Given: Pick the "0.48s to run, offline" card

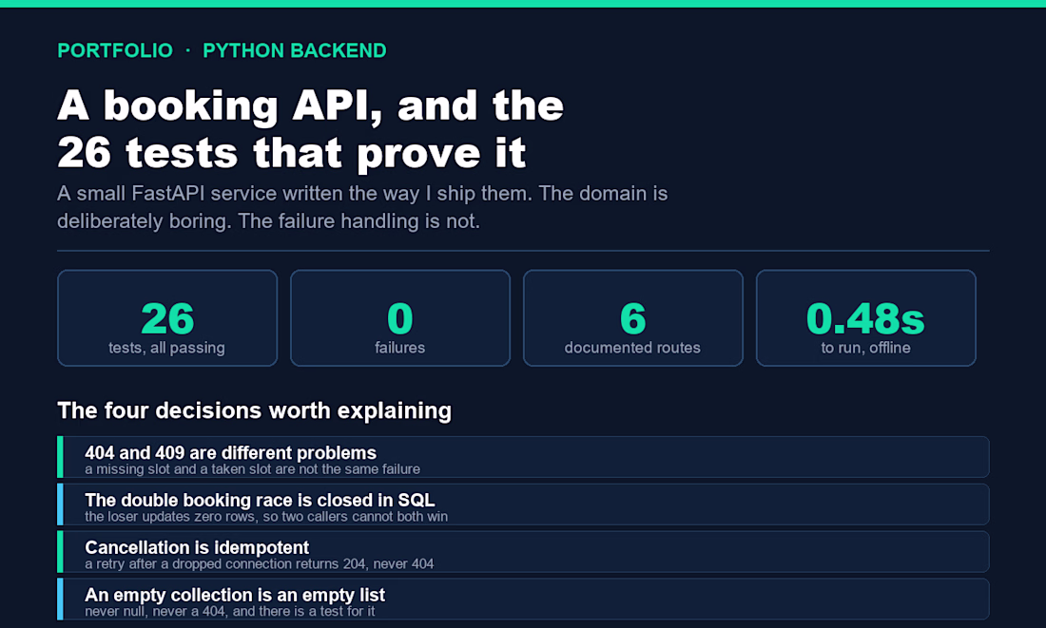Looking at the screenshot, I should (x=866, y=318).
